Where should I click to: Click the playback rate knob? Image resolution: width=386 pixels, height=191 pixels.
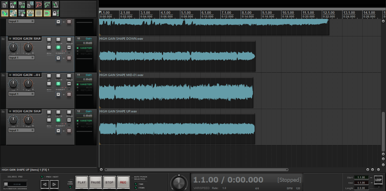tap(179, 182)
